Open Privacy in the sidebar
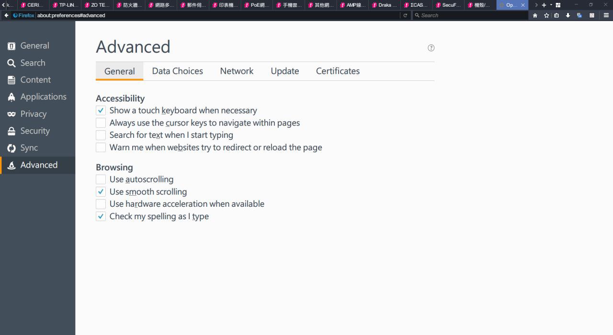The height and width of the screenshot is (335, 613). click(33, 114)
